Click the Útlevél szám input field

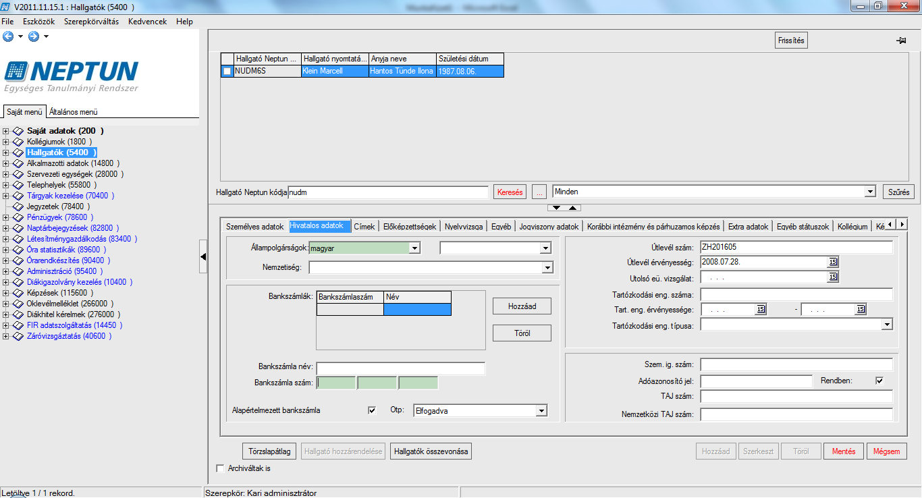(796, 247)
